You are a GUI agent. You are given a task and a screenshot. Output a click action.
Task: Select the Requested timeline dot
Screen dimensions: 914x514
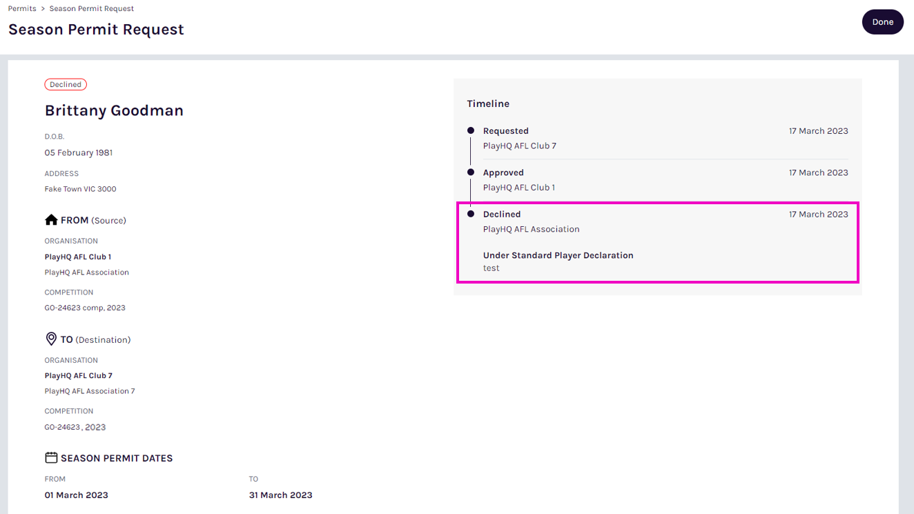tap(471, 130)
